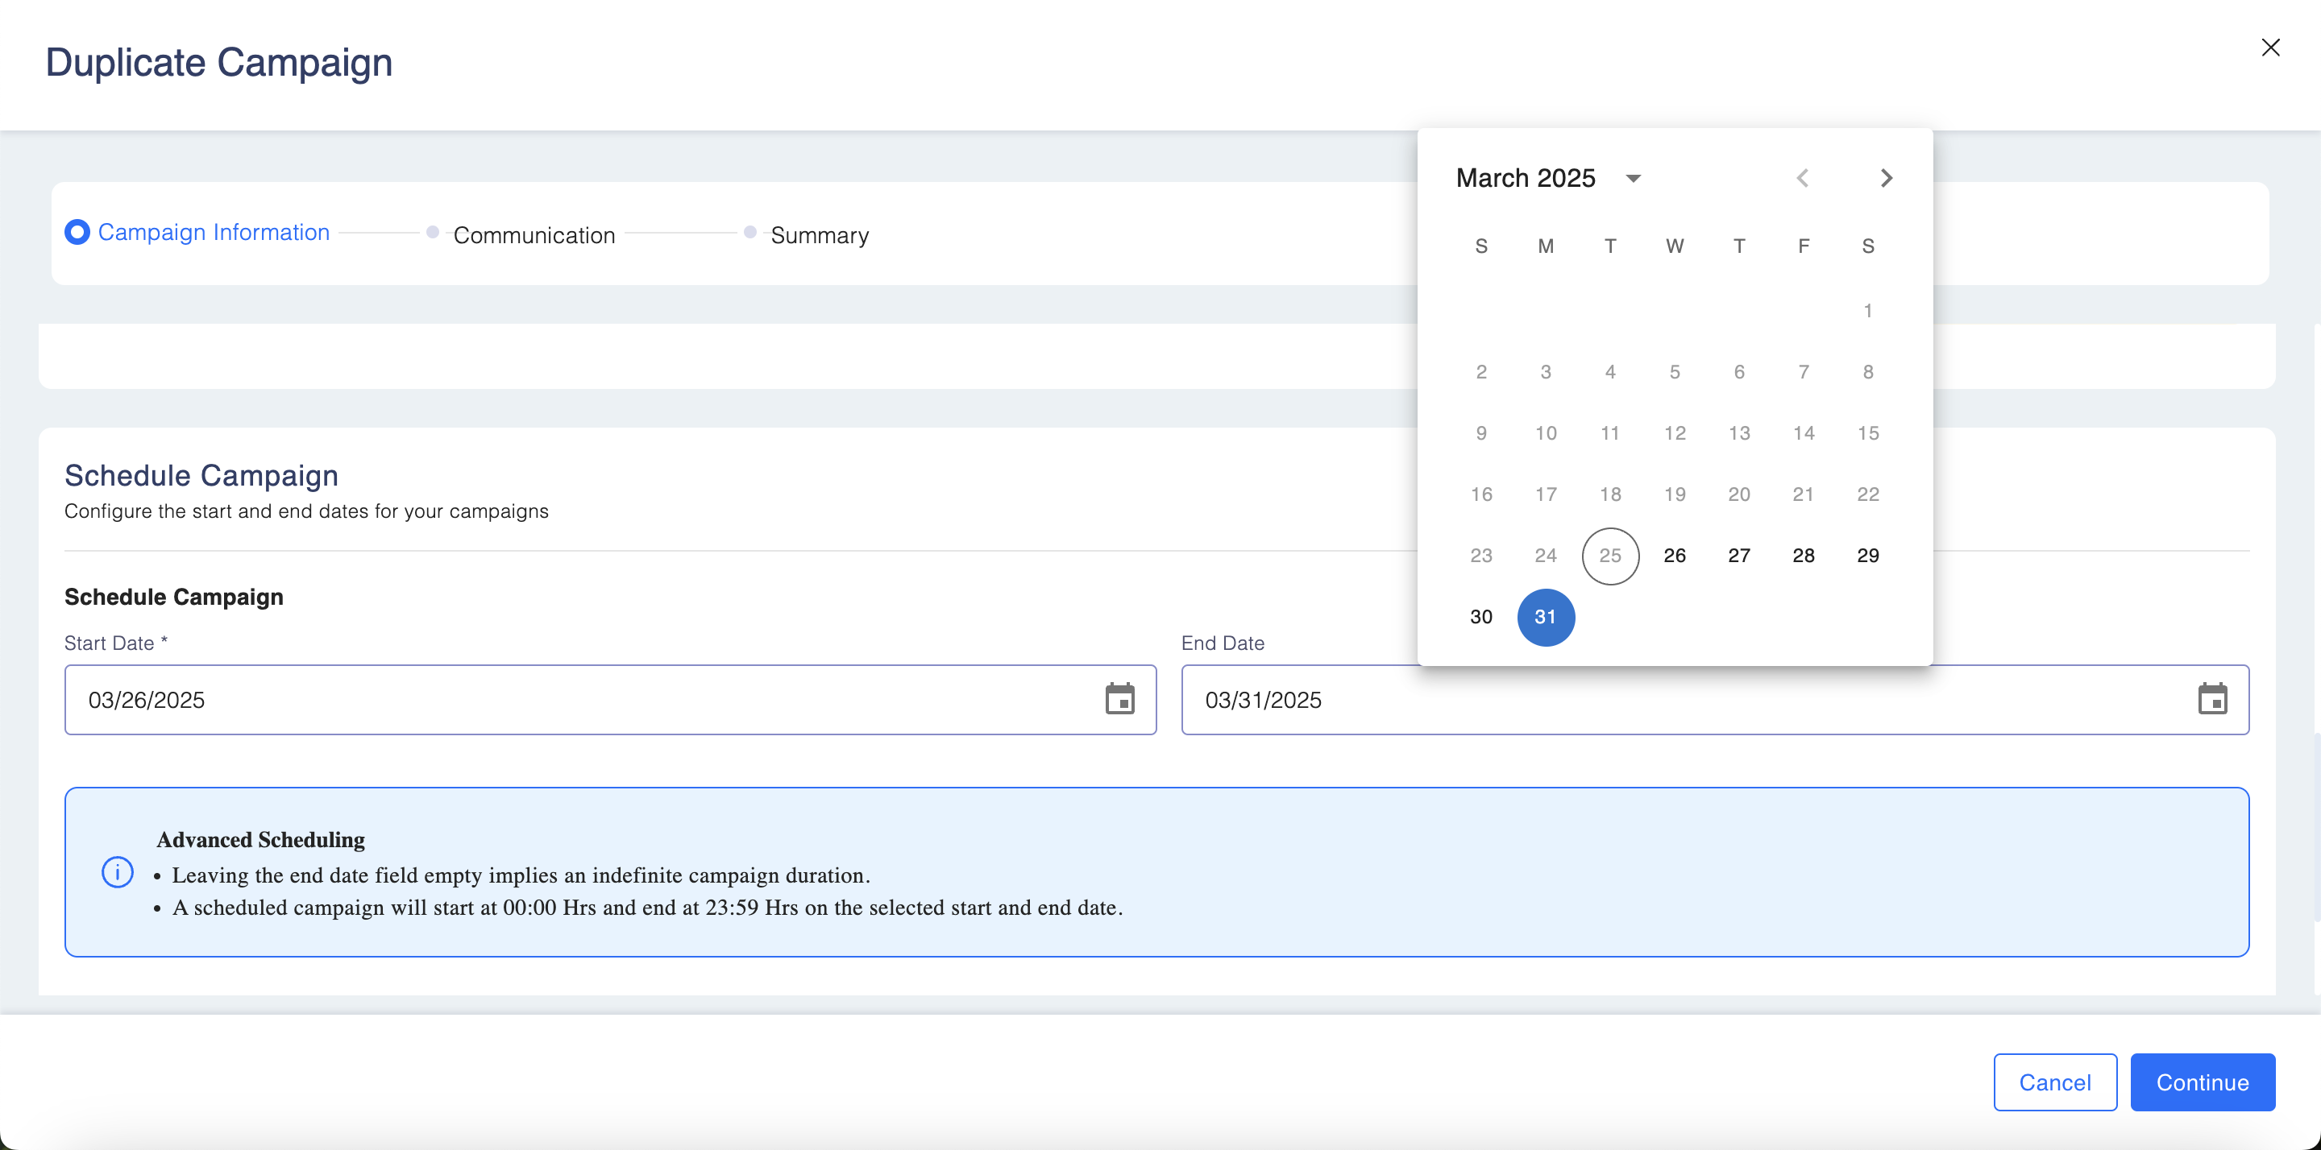2321x1150 pixels.
Task: Go to next month in calendar
Action: (x=1886, y=178)
